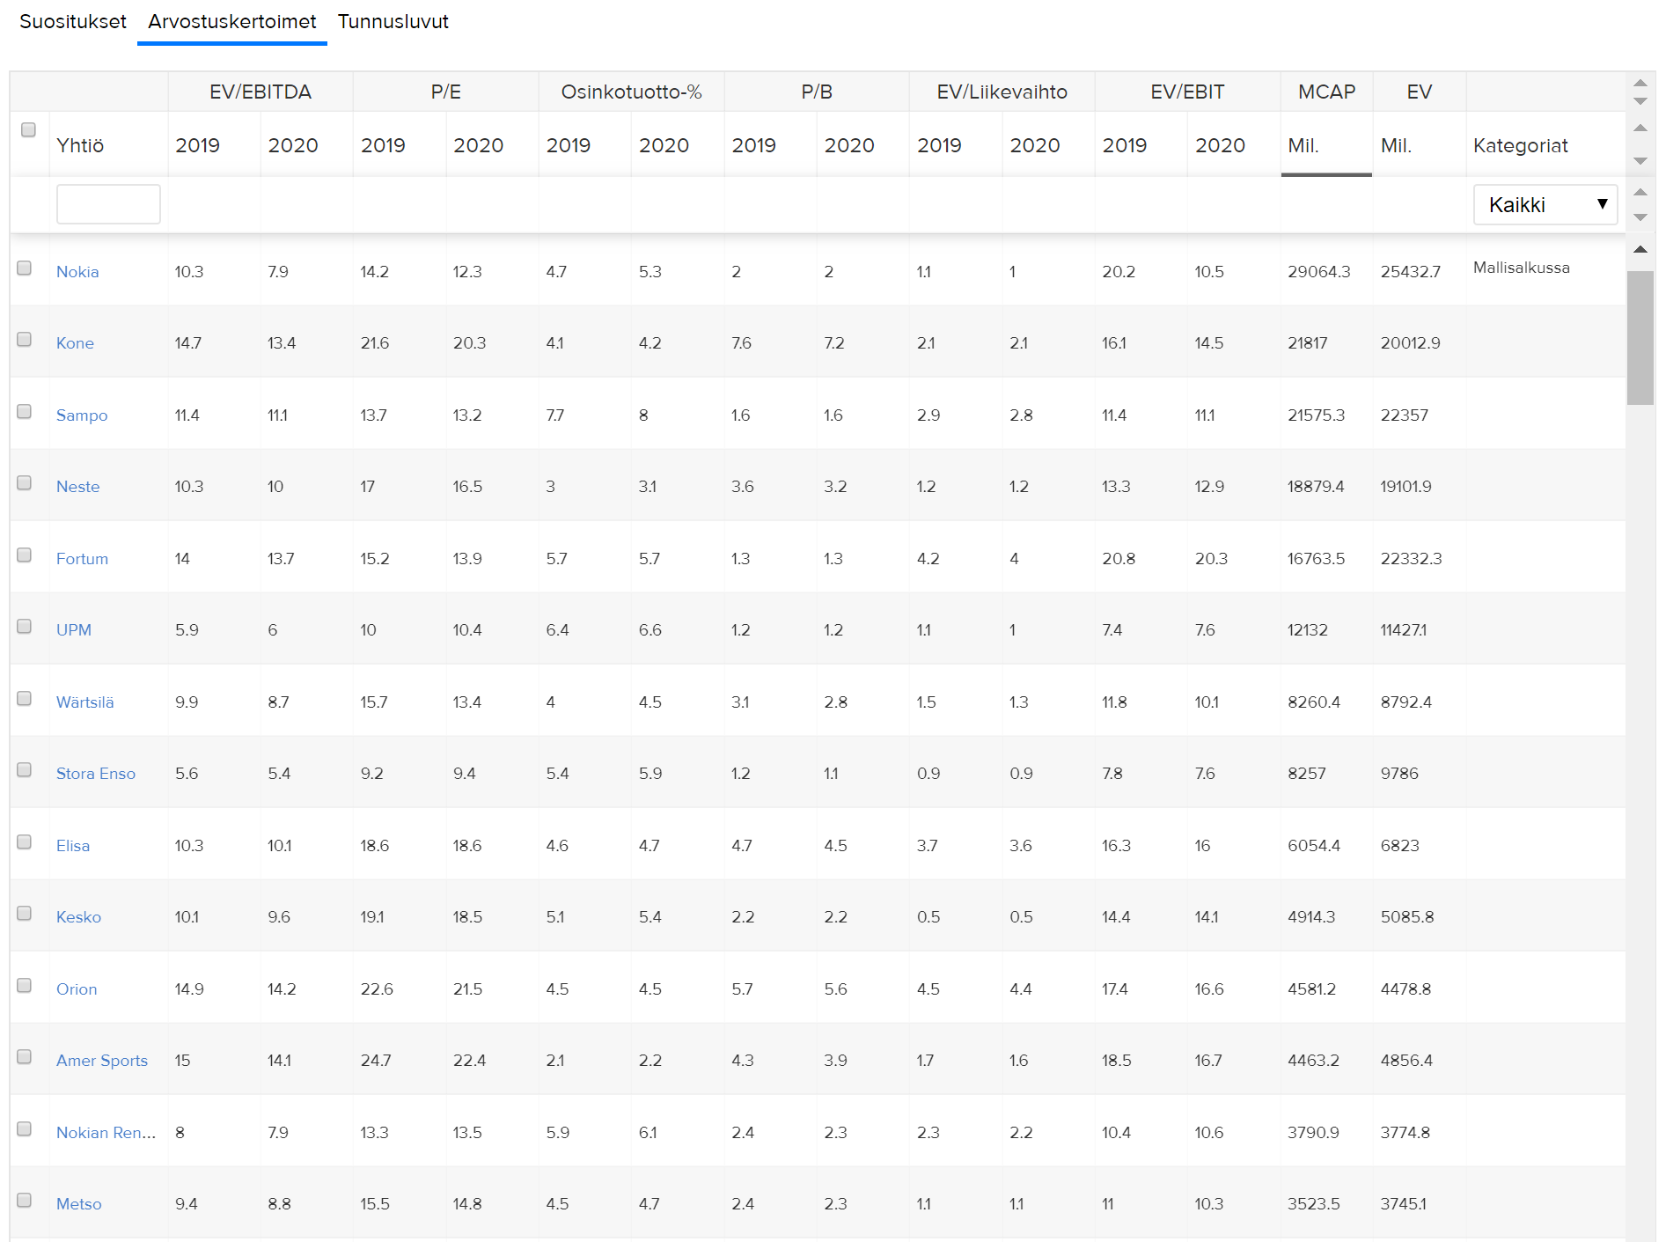Open the Wärtsilä company page link
The image size is (1666, 1242).
(85, 702)
